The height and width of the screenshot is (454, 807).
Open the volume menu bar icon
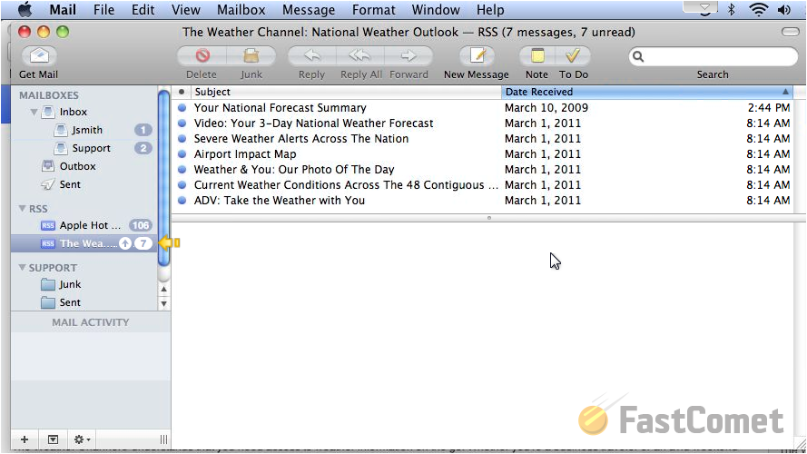783,9
